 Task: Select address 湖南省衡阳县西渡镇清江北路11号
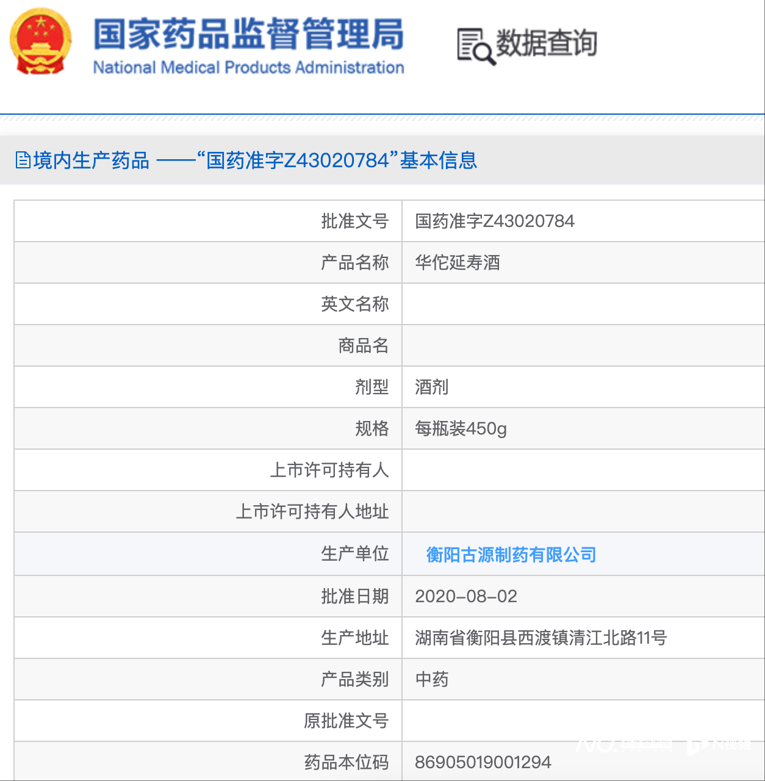pyautogui.click(x=541, y=638)
